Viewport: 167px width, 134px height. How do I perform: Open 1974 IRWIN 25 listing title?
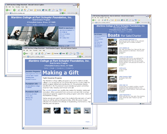124,48
